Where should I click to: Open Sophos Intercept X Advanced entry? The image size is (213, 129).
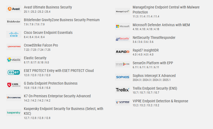(x=154, y=76)
